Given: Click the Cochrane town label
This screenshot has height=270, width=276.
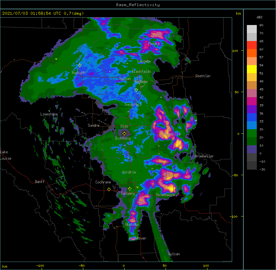Looking at the screenshot, I should click(x=103, y=182).
